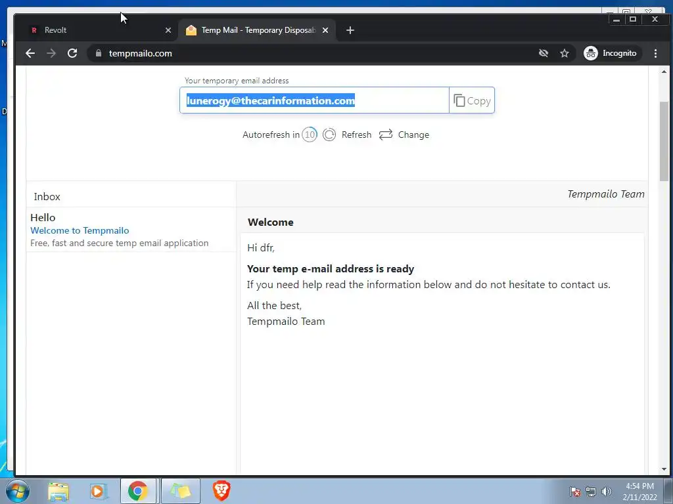The image size is (673, 504).
Task: Open Windows Explorer from the taskbar
Action: (58, 491)
